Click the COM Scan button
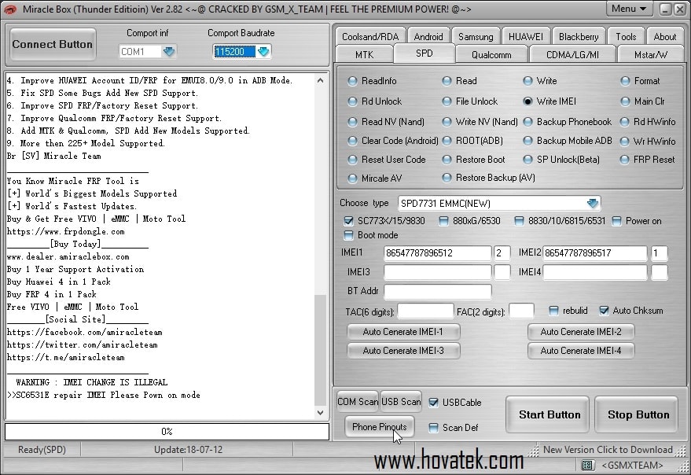This screenshot has height=475, width=691. click(358, 402)
